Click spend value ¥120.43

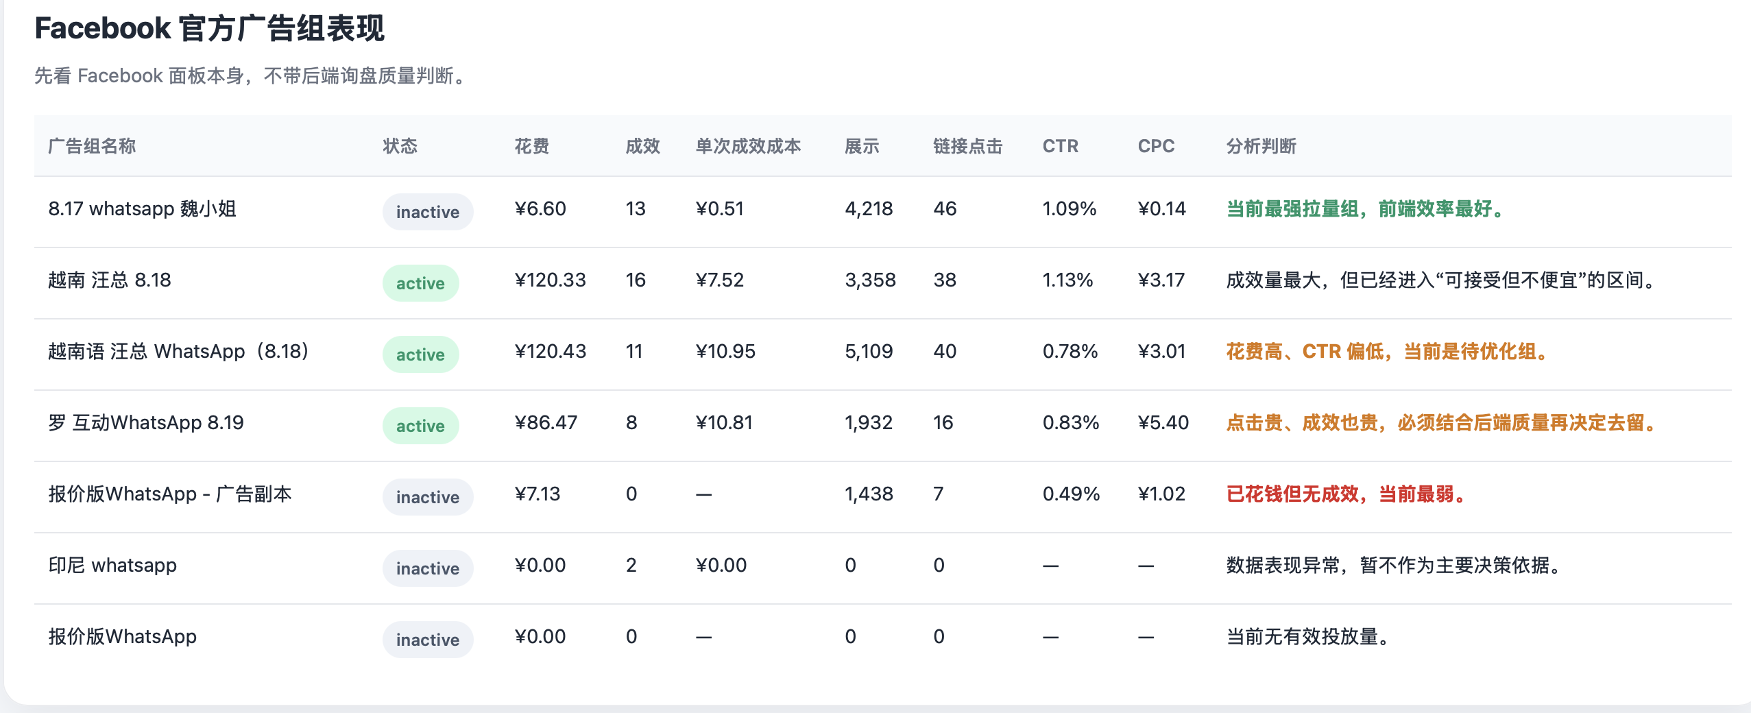(550, 351)
